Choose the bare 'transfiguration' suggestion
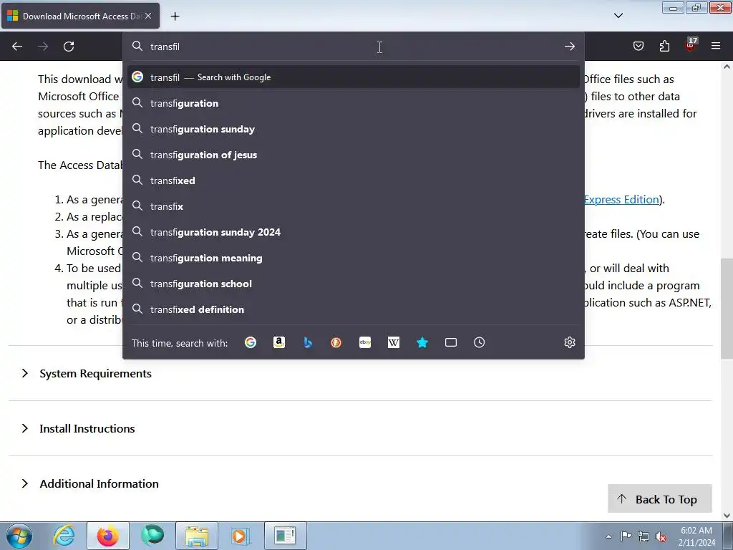733x550 pixels. point(354,103)
